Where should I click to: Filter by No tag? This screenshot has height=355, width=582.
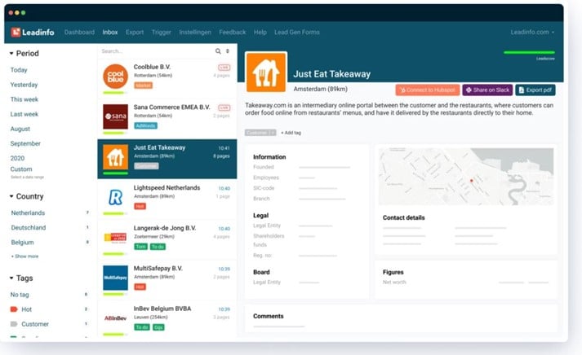(20, 295)
